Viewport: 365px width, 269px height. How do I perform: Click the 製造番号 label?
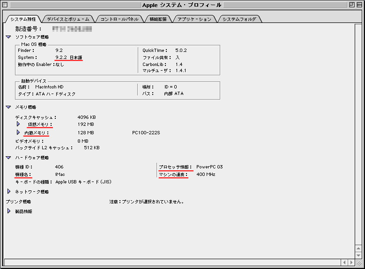(x=29, y=29)
